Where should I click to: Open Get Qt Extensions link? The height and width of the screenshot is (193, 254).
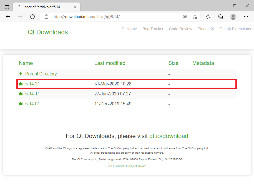[235, 29]
